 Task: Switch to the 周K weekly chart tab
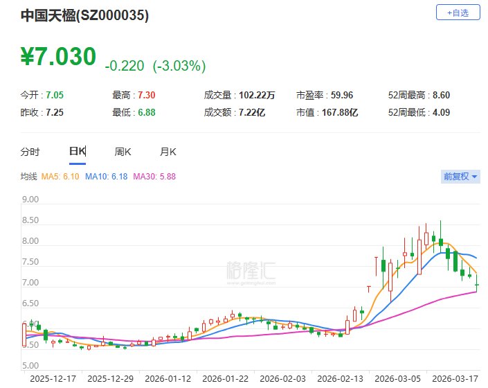coord(123,152)
